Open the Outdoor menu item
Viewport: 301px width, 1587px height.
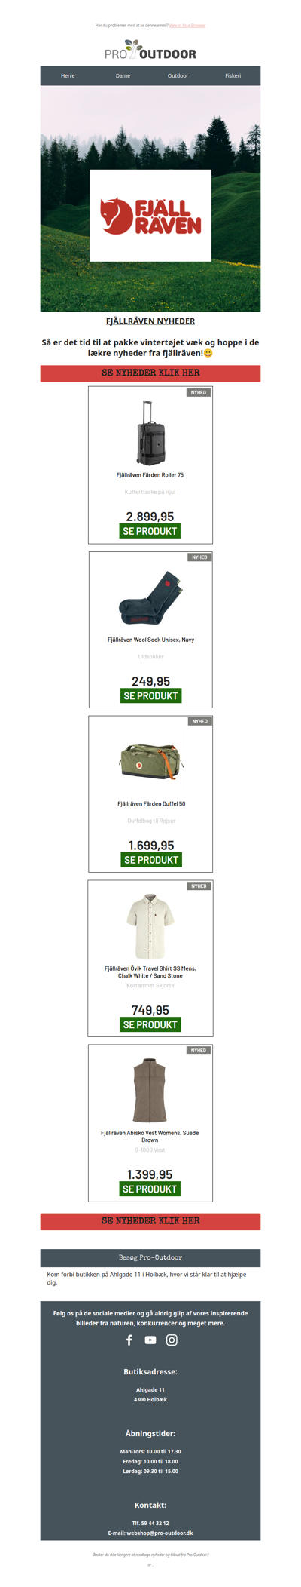tap(178, 75)
